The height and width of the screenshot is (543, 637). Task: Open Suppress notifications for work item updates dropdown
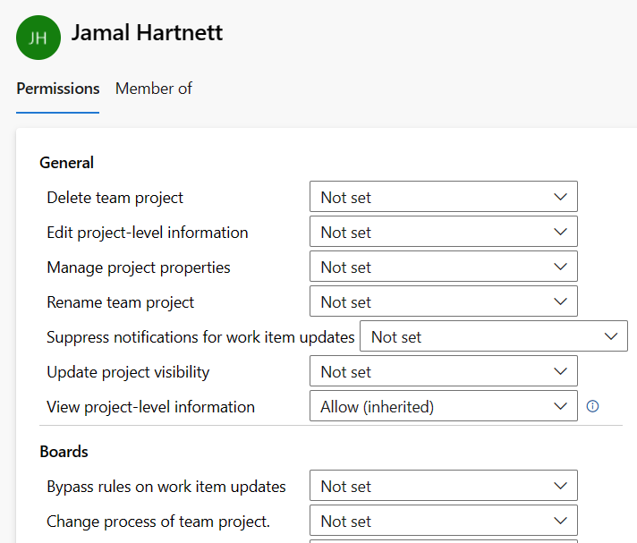(x=494, y=336)
